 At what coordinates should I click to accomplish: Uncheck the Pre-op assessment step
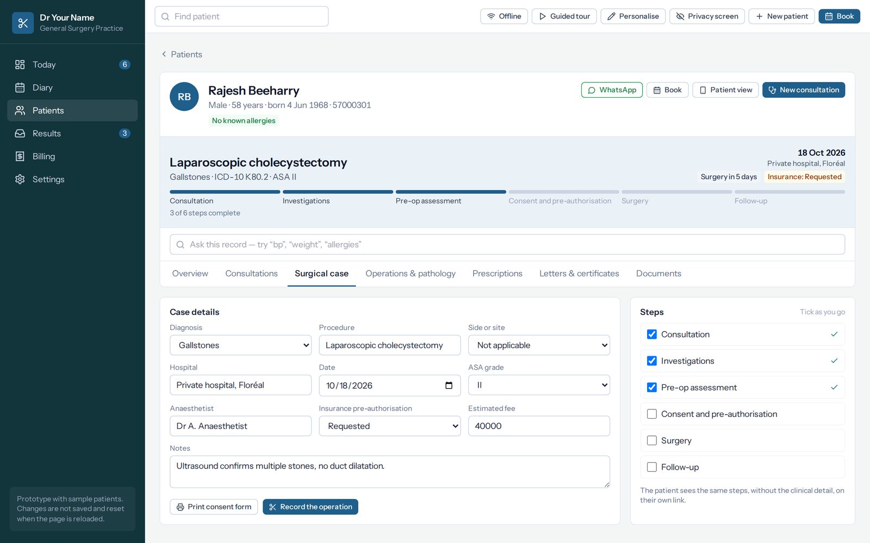pyautogui.click(x=652, y=388)
